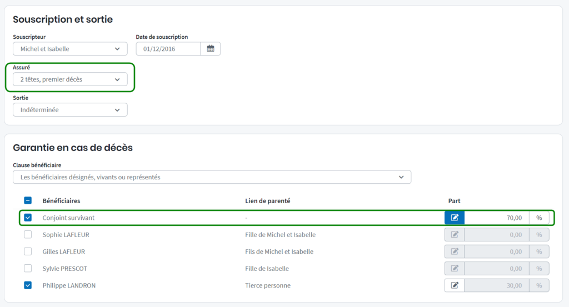Open the Souscripteur dropdown
This screenshot has height=307, width=569.
70,49
